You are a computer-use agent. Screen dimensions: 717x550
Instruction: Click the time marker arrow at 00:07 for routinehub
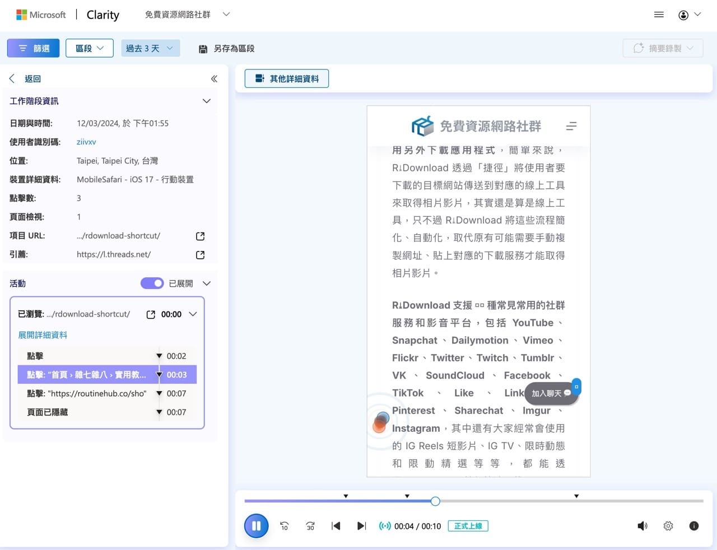[x=159, y=394]
